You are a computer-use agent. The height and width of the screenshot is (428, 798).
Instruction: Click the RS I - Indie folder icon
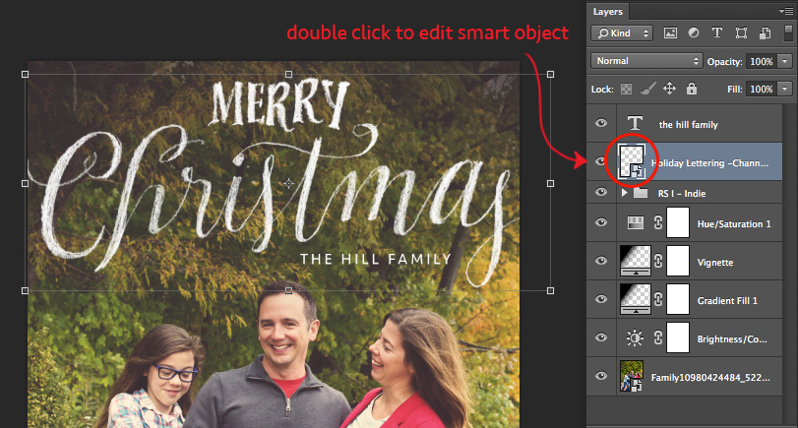pos(641,193)
